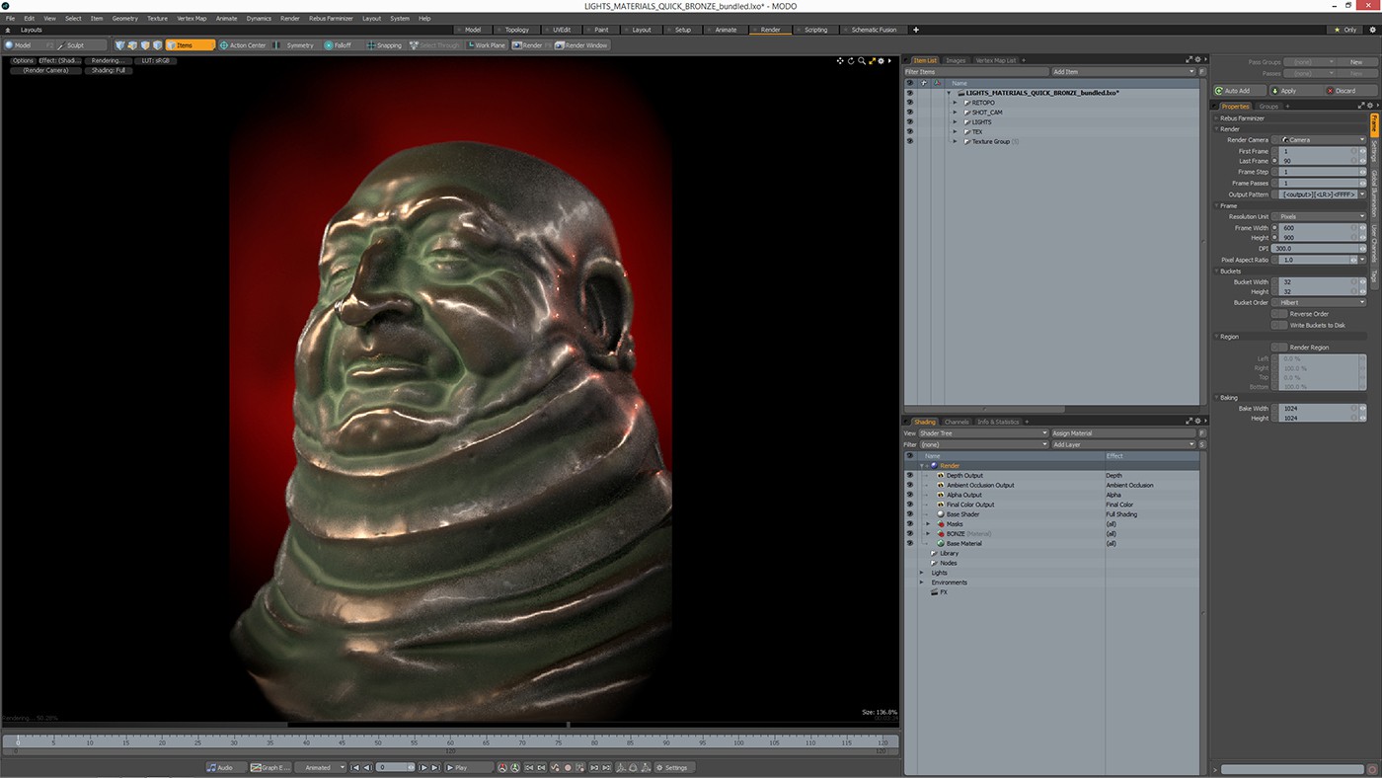Select the FX clapperboard item

[934, 592]
